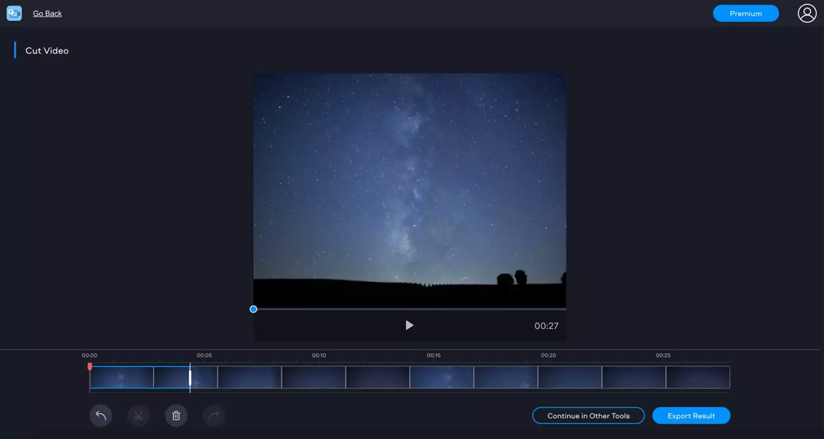Play the video preview
The height and width of the screenshot is (439, 824).
coord(410,326)
